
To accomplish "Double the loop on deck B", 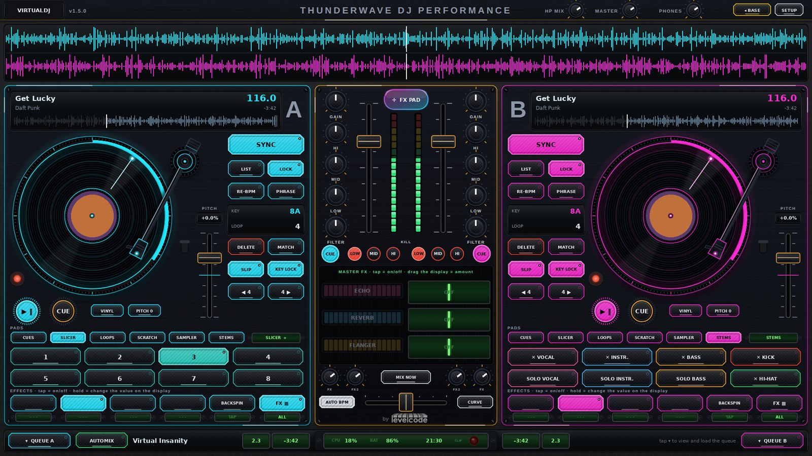I will click(x=566, y=292).
